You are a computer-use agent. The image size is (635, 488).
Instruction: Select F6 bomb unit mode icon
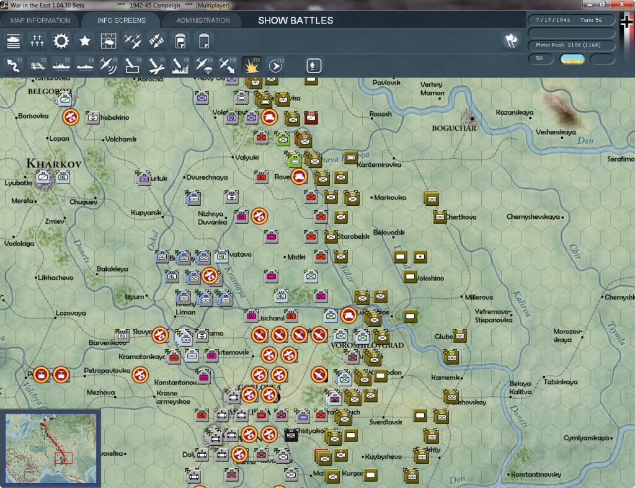click(133, 66)
